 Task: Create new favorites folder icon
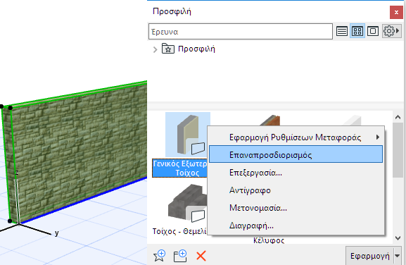180,256
